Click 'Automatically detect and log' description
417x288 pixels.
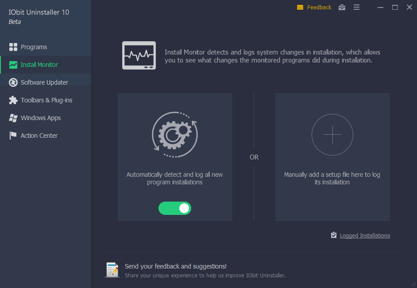[175, 178]
